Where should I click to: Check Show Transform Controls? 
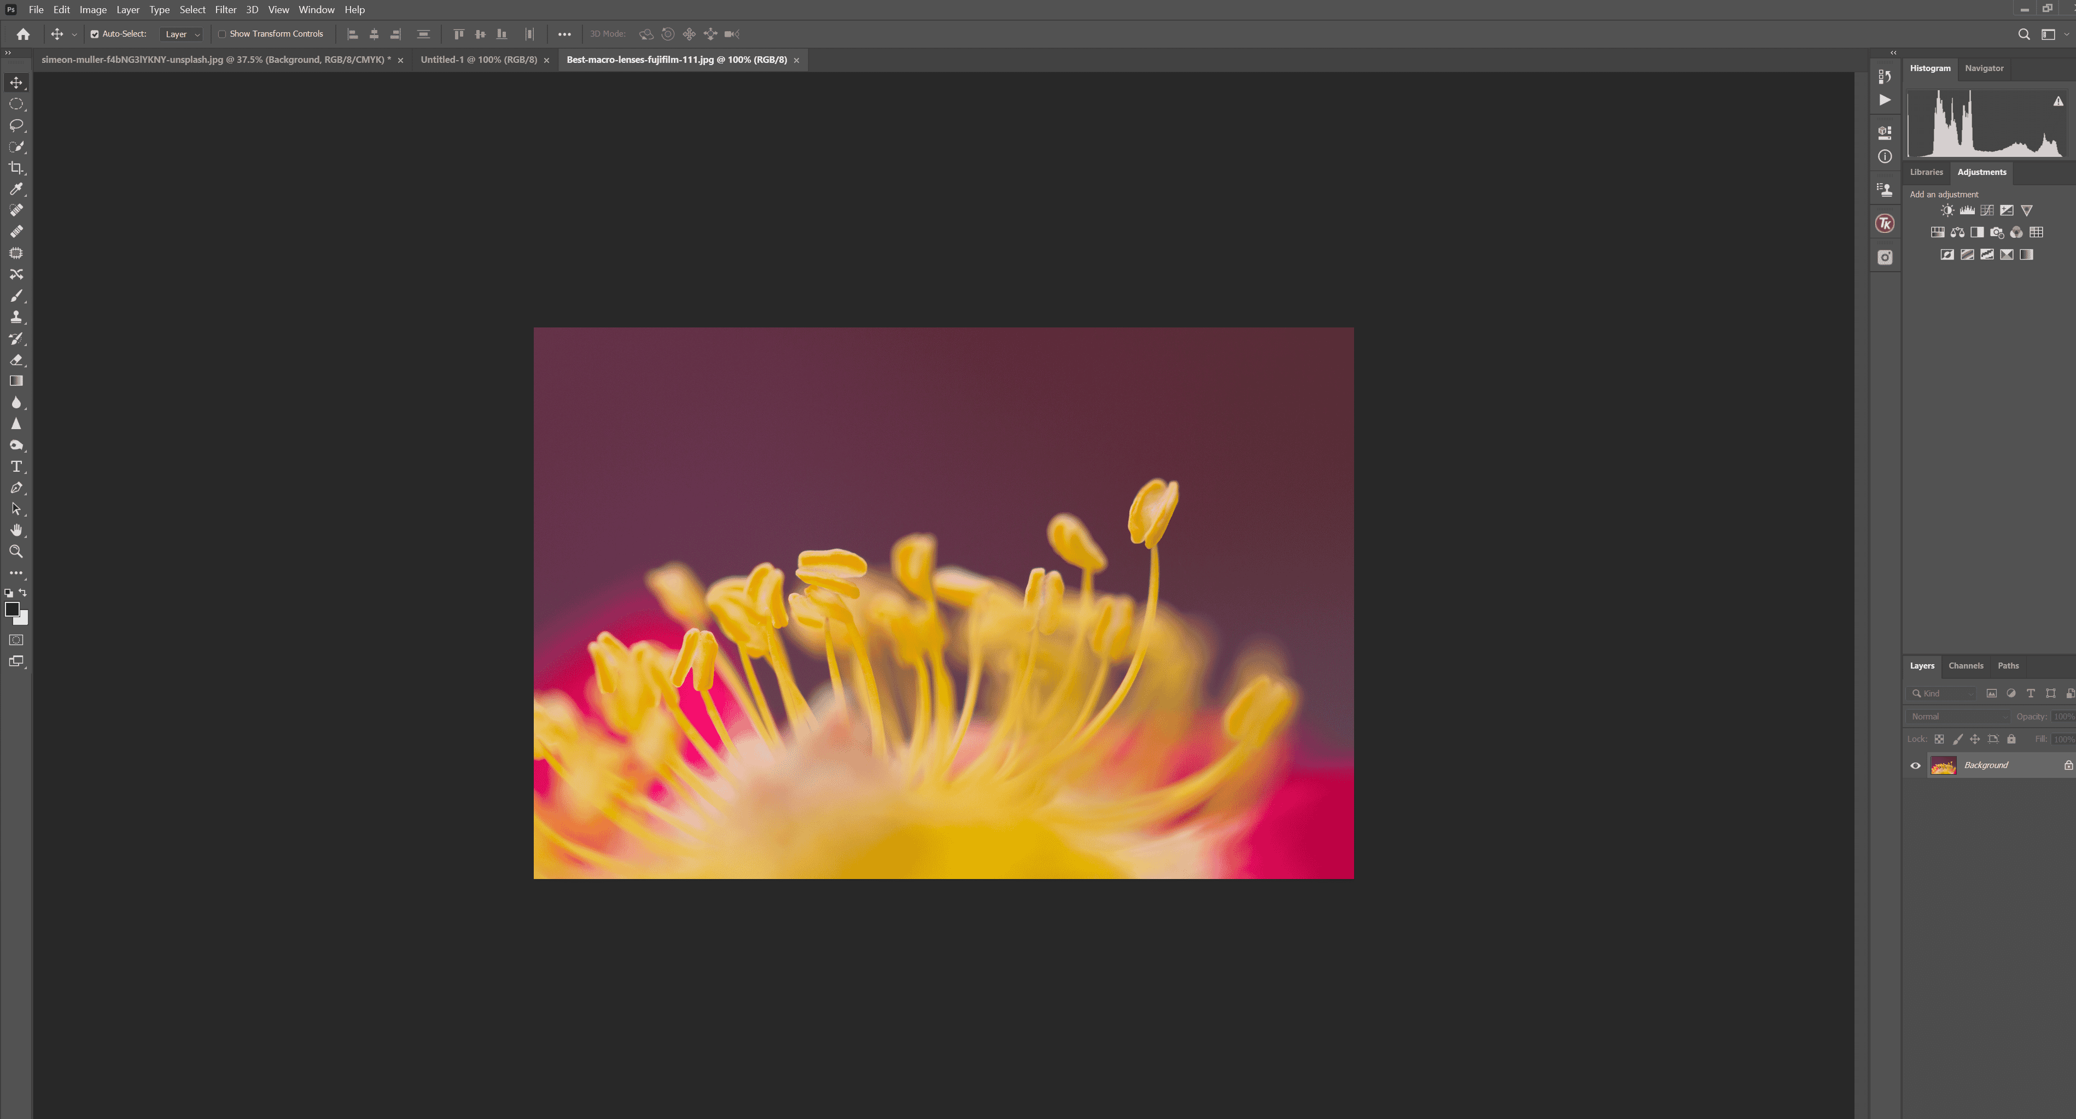223,34
